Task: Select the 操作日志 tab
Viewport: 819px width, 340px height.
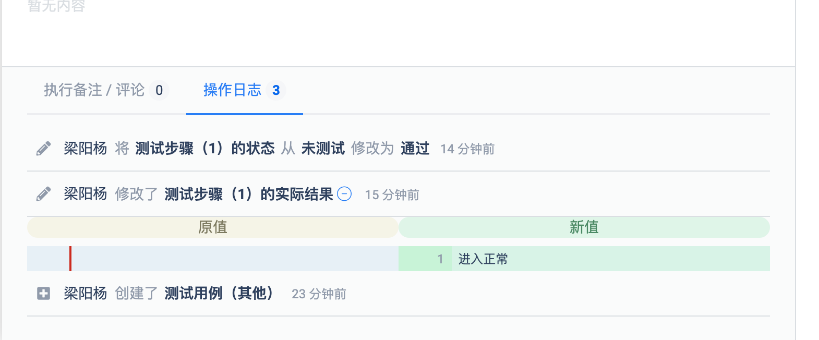Action: click(x=232, y=90)
